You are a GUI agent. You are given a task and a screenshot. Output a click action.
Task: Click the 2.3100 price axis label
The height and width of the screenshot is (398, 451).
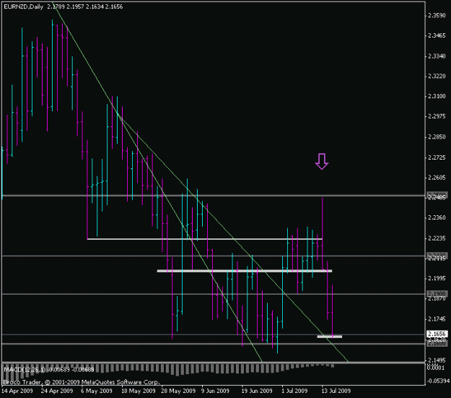[x=437, y=96]
